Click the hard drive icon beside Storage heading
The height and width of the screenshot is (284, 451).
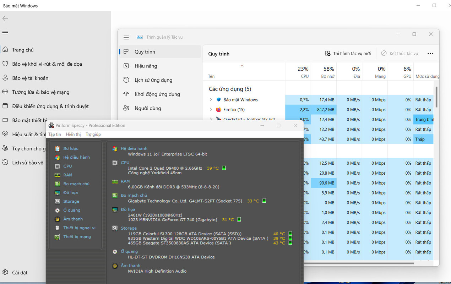[115, 228]
